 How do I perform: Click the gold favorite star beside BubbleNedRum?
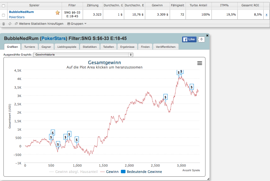point(58,13)
